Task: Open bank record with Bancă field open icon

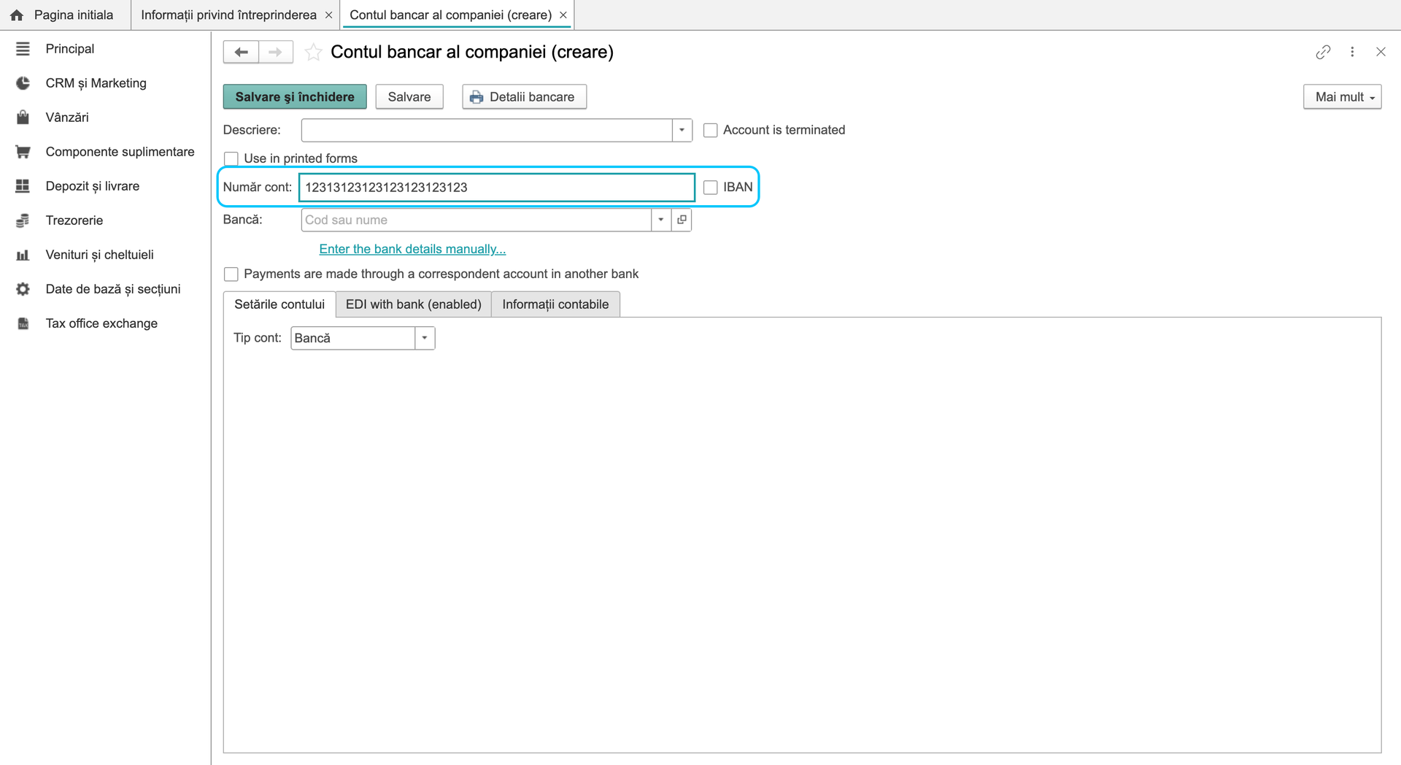Action: coord(682,220)
